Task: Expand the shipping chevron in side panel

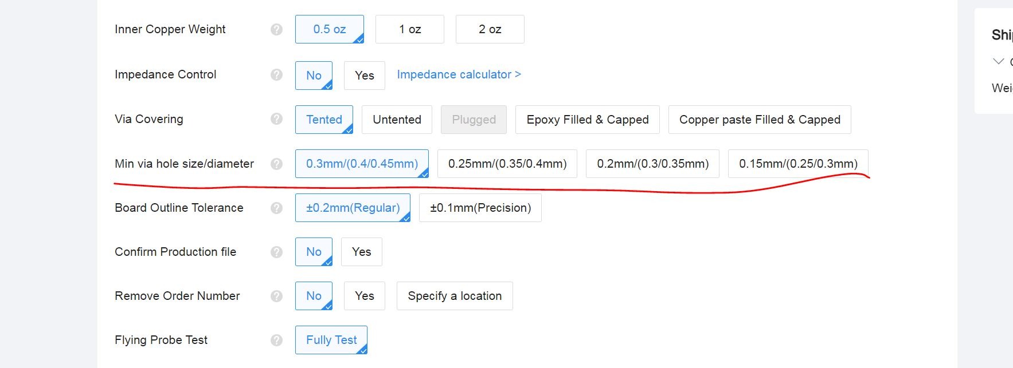Action: 998,61
